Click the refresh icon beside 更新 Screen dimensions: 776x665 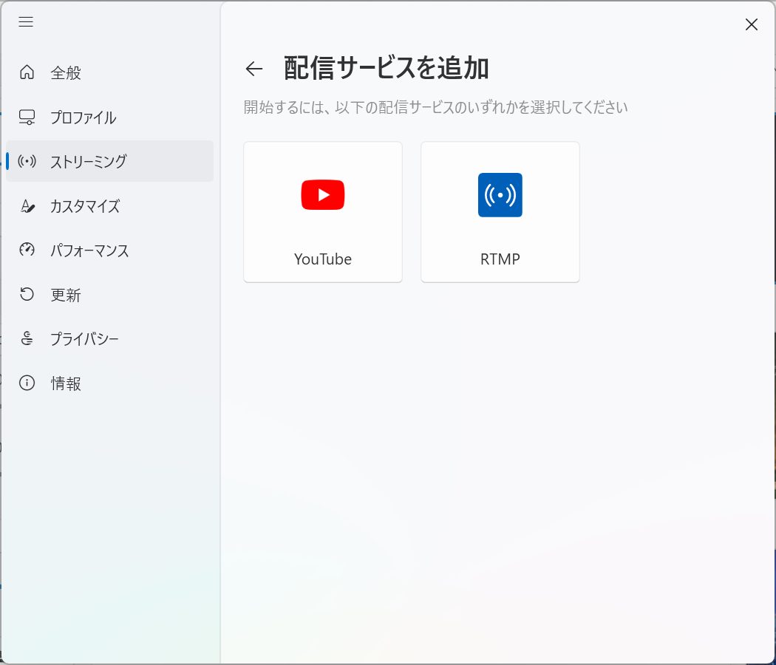27,294
